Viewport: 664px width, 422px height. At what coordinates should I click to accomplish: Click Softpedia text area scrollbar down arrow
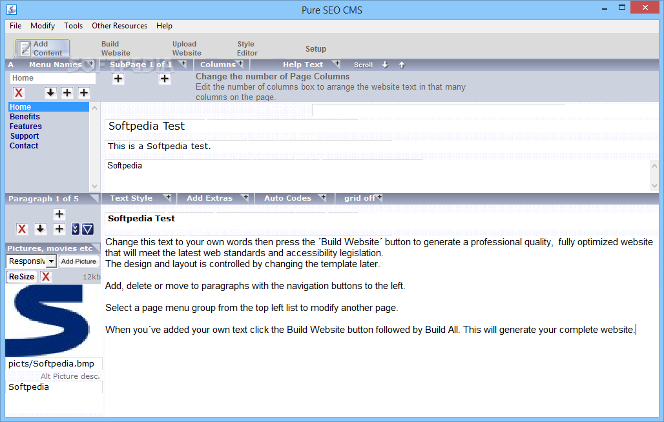coord(655,185)
